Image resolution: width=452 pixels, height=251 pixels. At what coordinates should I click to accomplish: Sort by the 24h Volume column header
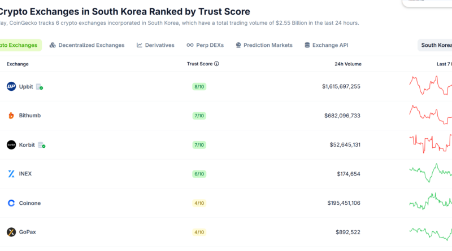pos(347,64)
